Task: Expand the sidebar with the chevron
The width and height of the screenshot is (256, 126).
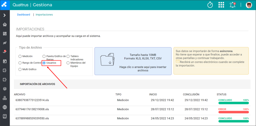Action: point(5,15)
